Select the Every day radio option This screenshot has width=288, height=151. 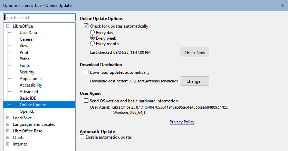93,32
